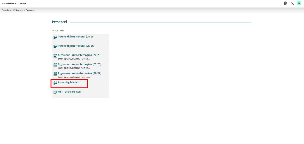The image size is (304, 144).
Task: Open Persoonlijk uurrooster (24-25) link
Action: coord(76,37)
